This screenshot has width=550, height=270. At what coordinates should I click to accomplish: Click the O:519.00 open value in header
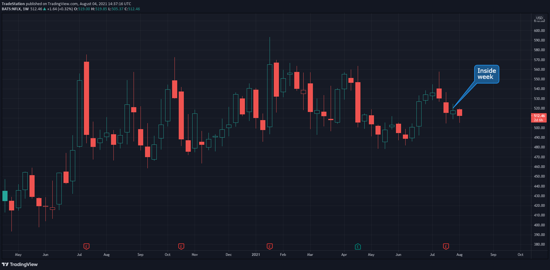click(82, 9)
